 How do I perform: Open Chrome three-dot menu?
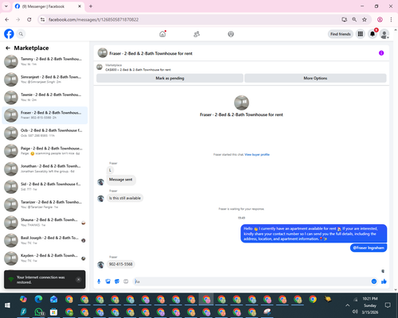pyautogui.click(x=391, y=19)
